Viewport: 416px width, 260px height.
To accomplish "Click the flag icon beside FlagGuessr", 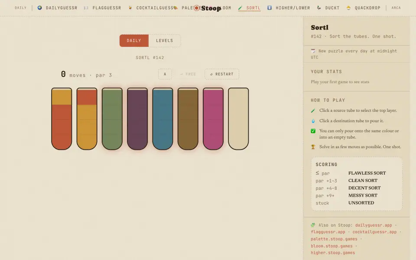I will (86, 8).
